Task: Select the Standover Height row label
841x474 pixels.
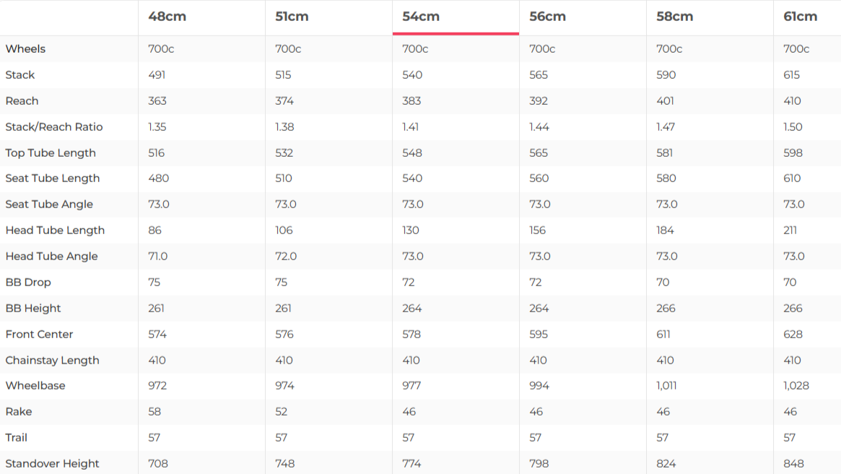Action: 52,464
